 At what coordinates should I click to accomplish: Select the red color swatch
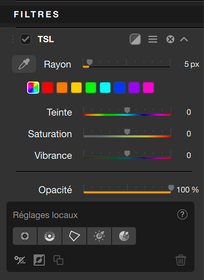(48, 88)
